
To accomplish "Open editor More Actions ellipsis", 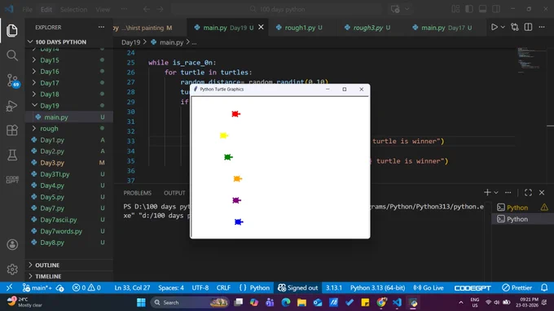I will [542, 27].
